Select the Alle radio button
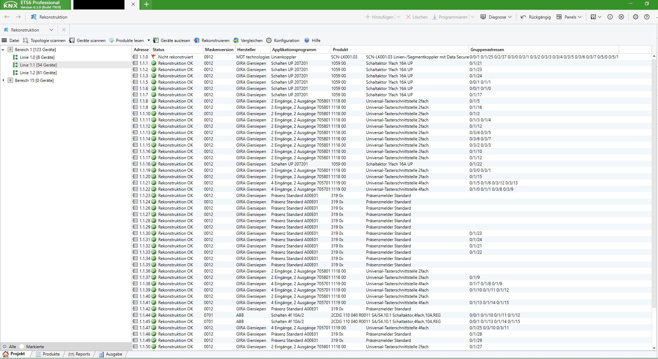The height and width of the screenshot is (359, 658). coord(5,346)
